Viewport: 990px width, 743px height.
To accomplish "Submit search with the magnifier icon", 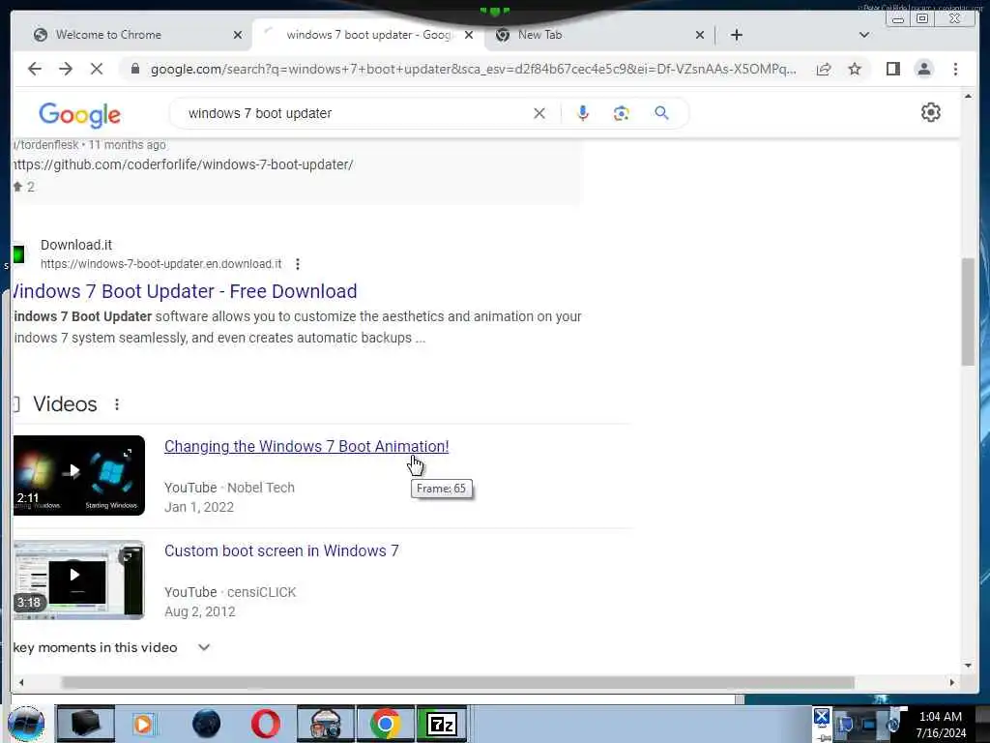I will (x=661, y=113).
